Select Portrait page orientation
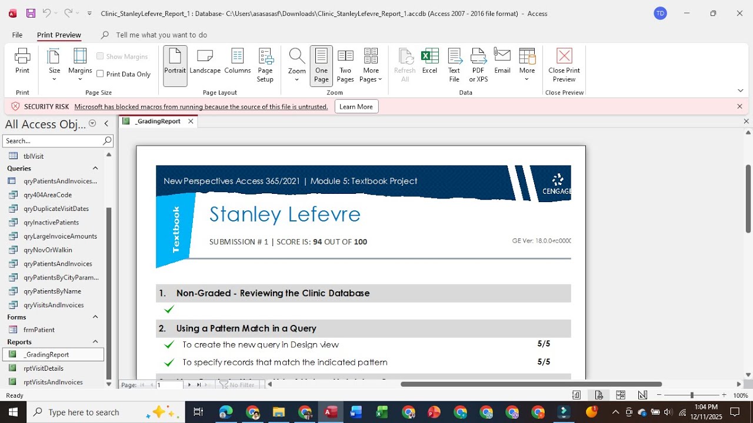 tap(175, 65)
